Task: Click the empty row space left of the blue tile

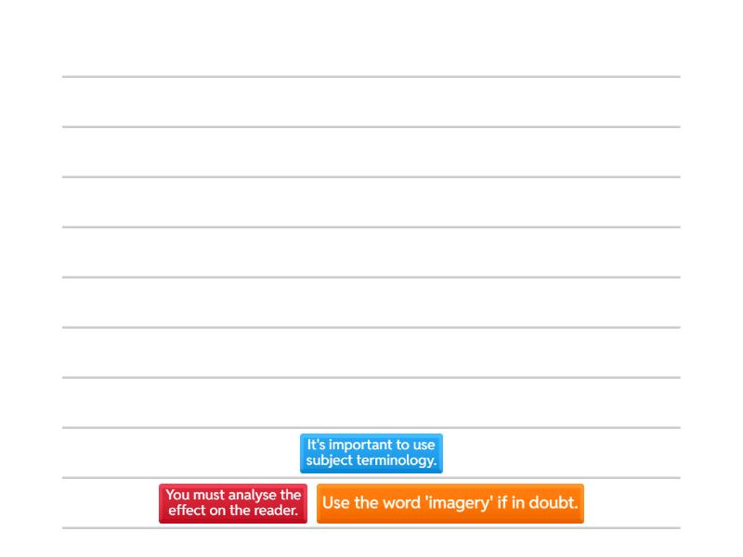Action: coord(176,453)
